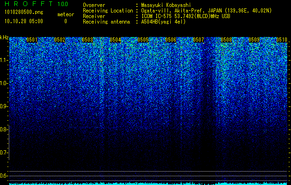Click the 0507 time marker
The height and width of the screenshot is (185, 291).
(x=198, y=40)
